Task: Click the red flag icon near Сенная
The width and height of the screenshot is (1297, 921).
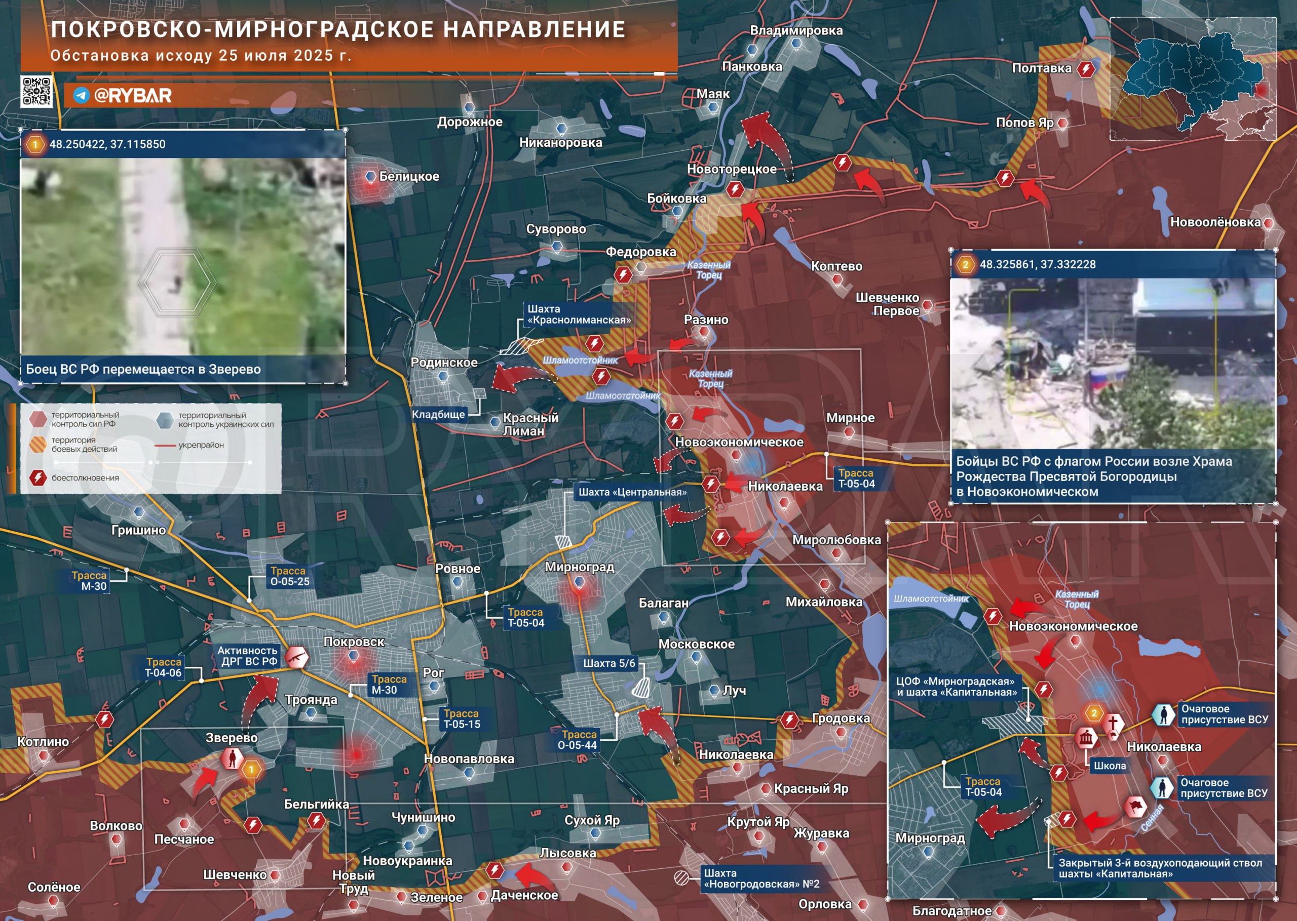Action: (x=1136, y=807)
